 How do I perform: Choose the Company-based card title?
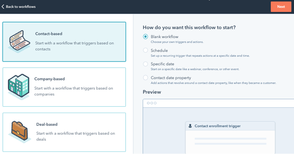coord(50,79)
